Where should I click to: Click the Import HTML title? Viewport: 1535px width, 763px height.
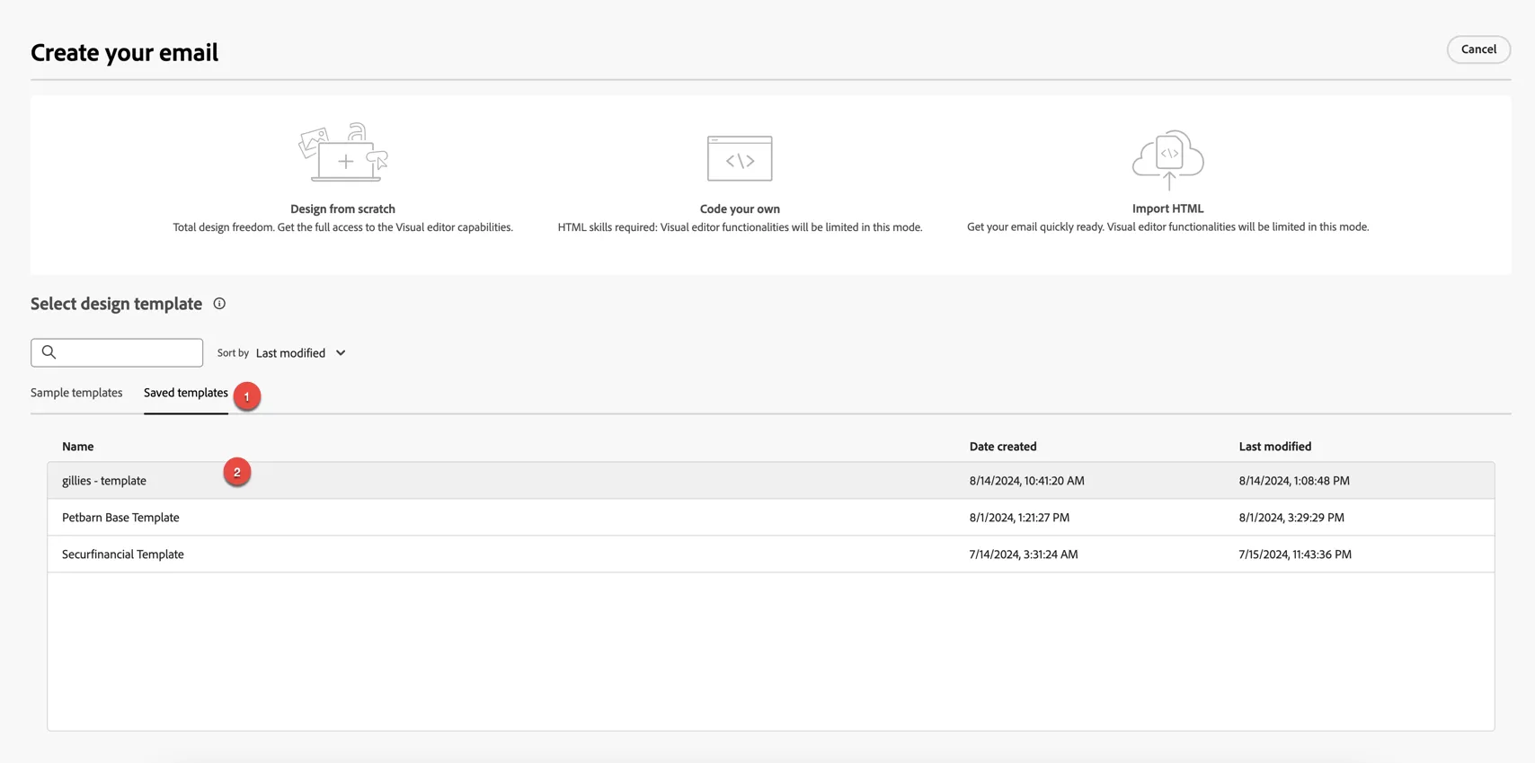(1167, 208)
